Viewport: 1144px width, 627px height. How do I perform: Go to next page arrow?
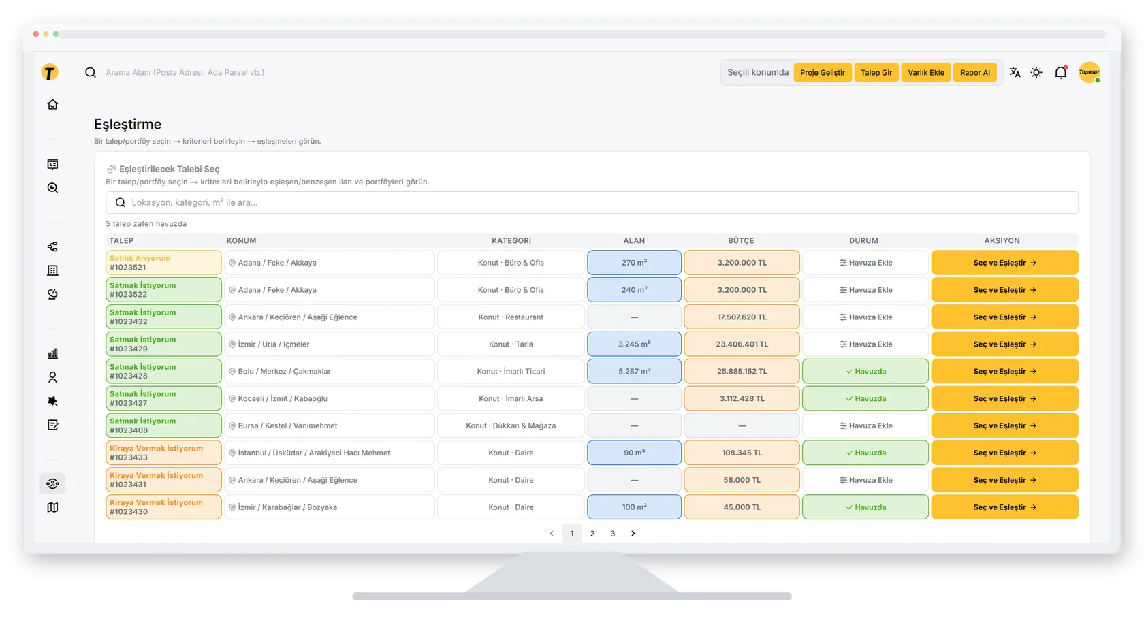[633, 534]
